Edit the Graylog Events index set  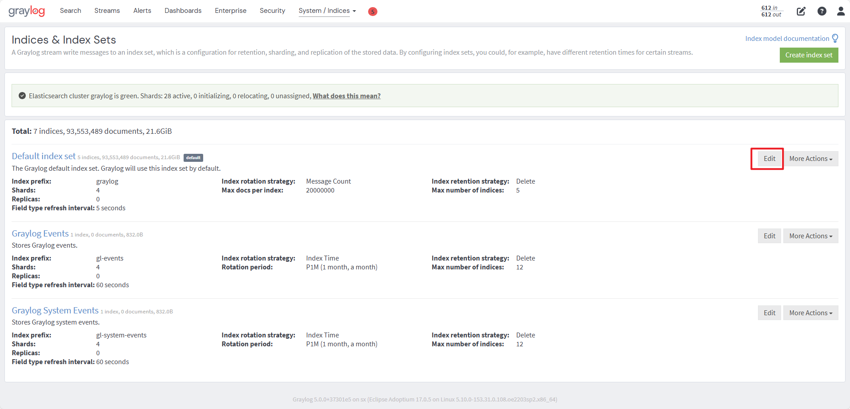pos(770,236)
